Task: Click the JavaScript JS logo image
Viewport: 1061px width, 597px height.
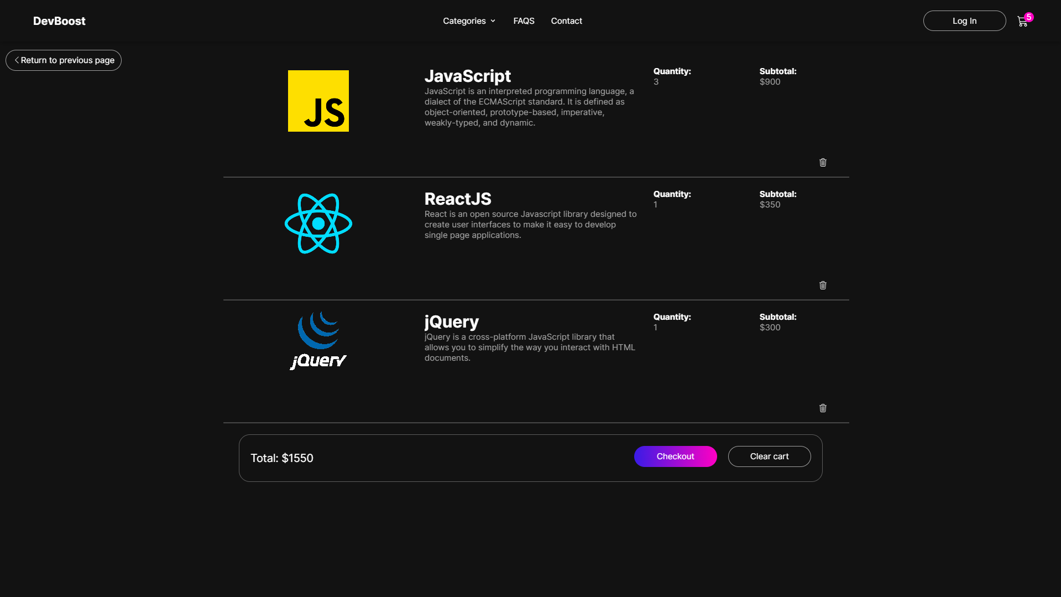Action: coord(318,101)
